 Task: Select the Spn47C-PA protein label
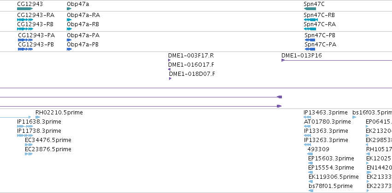320,45
